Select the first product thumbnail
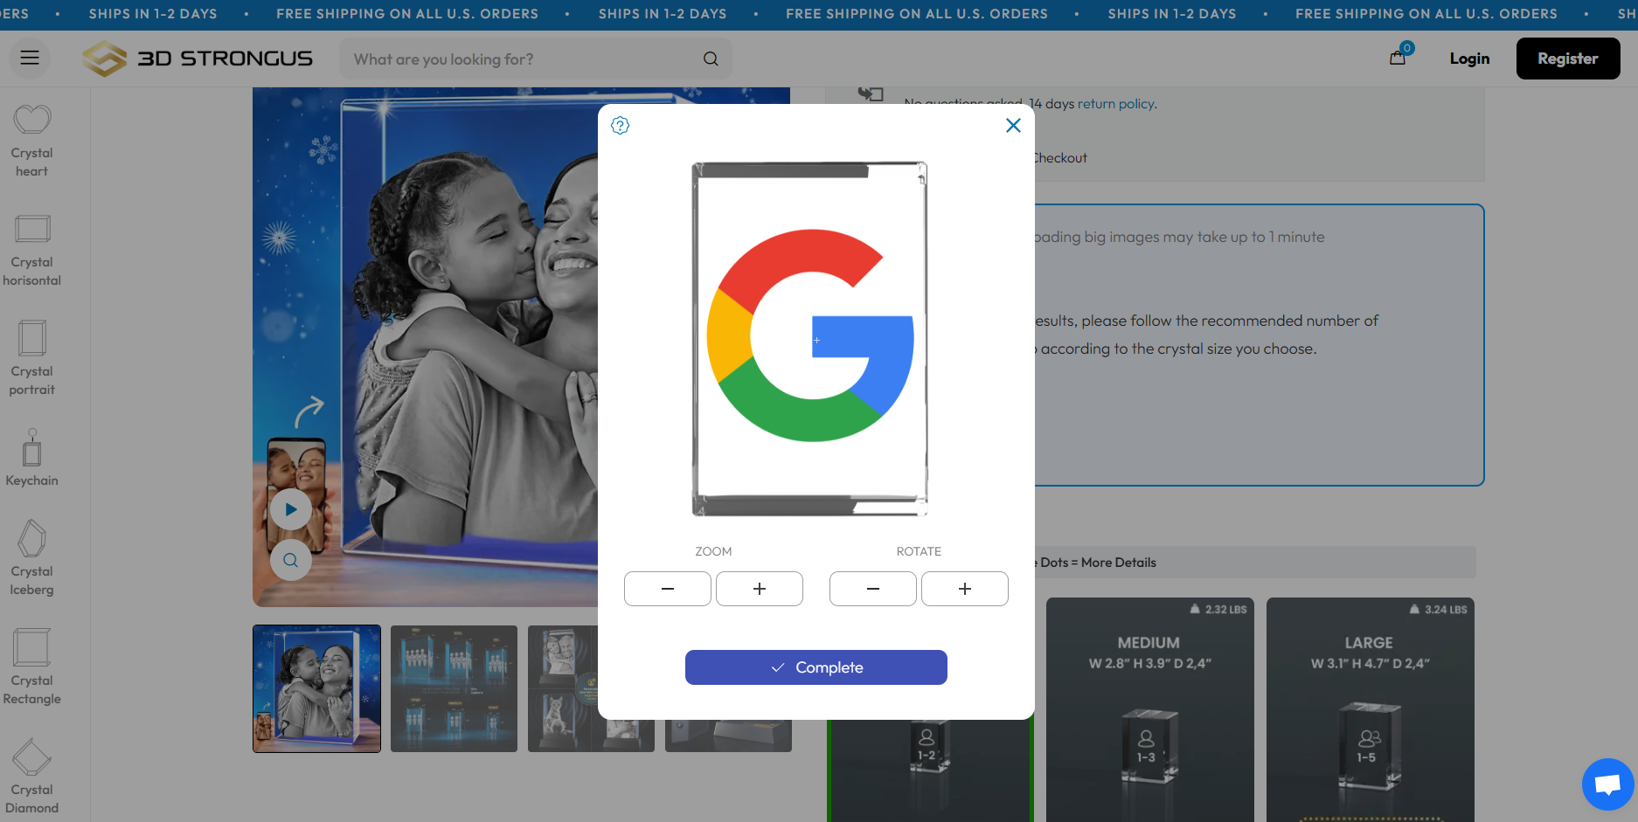 coord(316,688)
